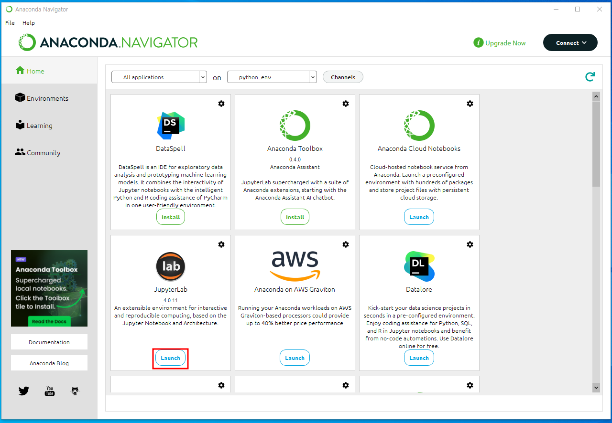Screen dimensions: 612x423
Task: Click the Anaconda Toolbox ad banner
Action: tap(49, 288)
